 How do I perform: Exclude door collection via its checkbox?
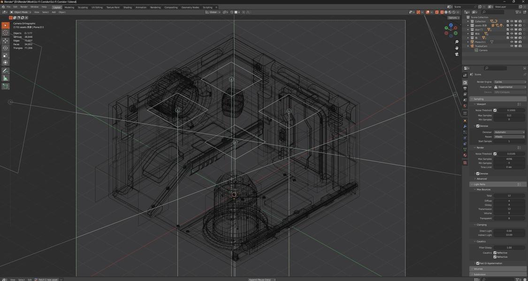point(508,30)
